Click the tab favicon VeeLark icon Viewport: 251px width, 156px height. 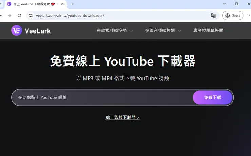click(x=9, y=4)
